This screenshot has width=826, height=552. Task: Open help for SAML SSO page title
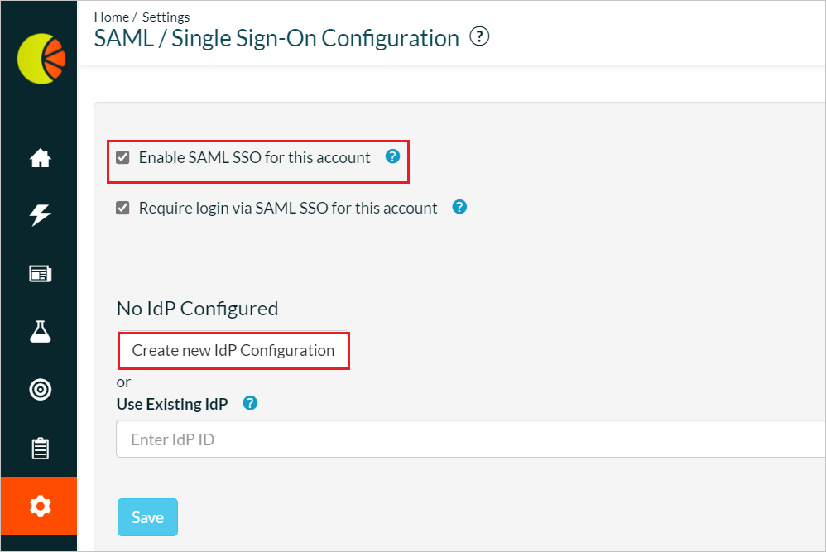pyautogui.click(x=478, y=36)
